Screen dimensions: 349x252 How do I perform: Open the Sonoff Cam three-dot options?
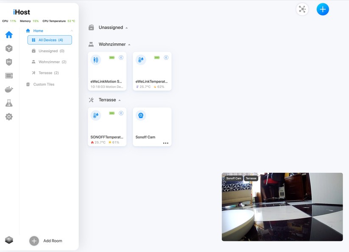click(166, 144)
